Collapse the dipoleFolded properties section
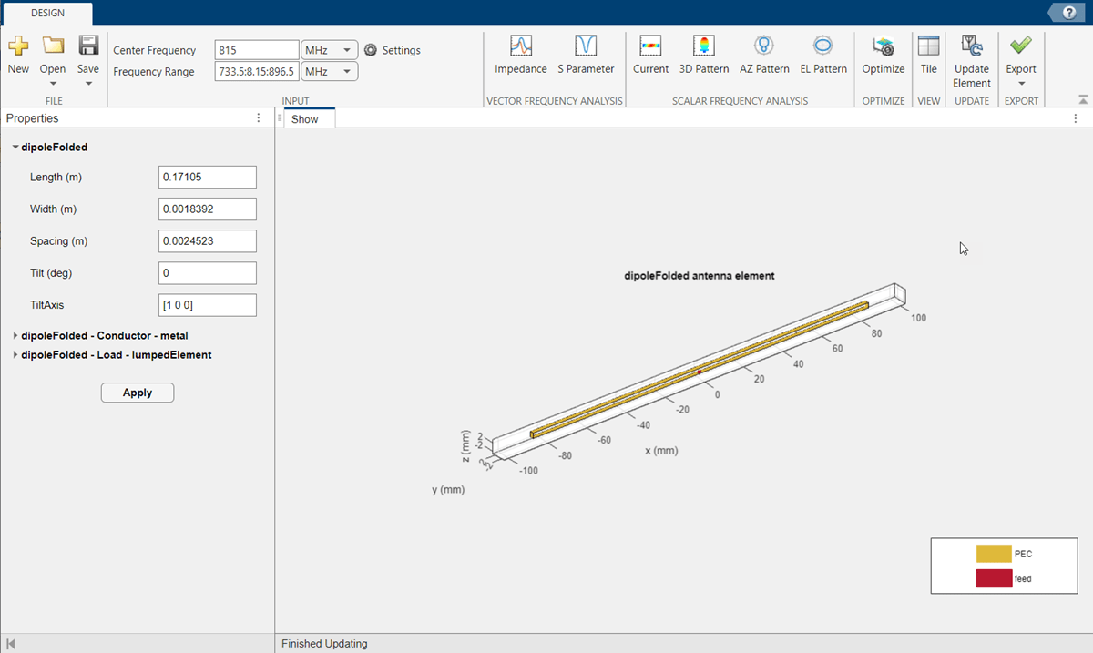Screen dimensions: 1093x653 click(15, 147)
